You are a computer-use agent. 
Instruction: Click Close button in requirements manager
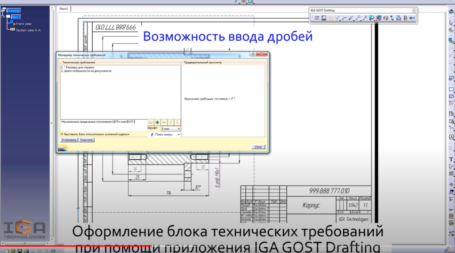point(258,147)
